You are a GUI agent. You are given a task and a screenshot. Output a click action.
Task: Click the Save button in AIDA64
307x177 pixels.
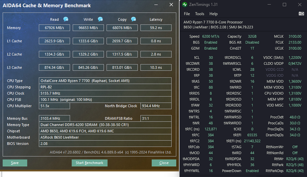pos(15,163)
